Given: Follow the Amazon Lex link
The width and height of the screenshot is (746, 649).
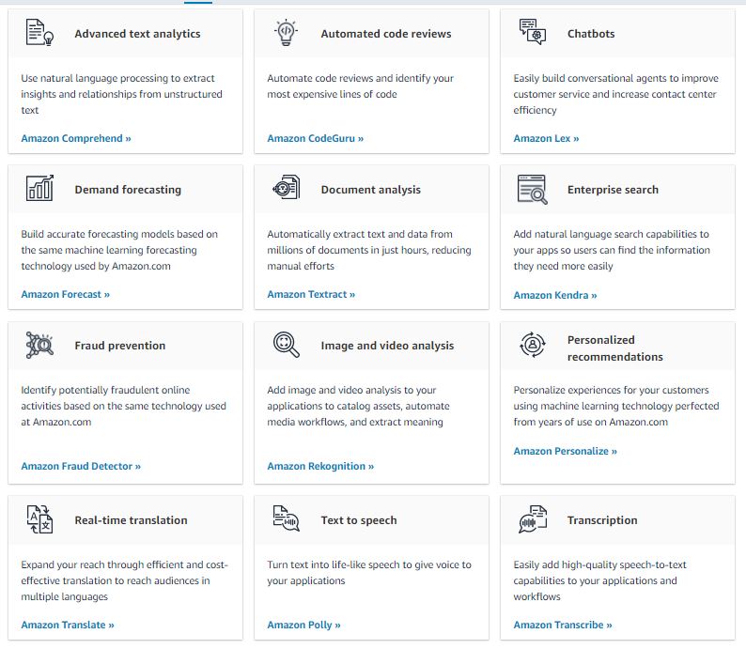Looking at the screenshot, I should coord(546,138).
